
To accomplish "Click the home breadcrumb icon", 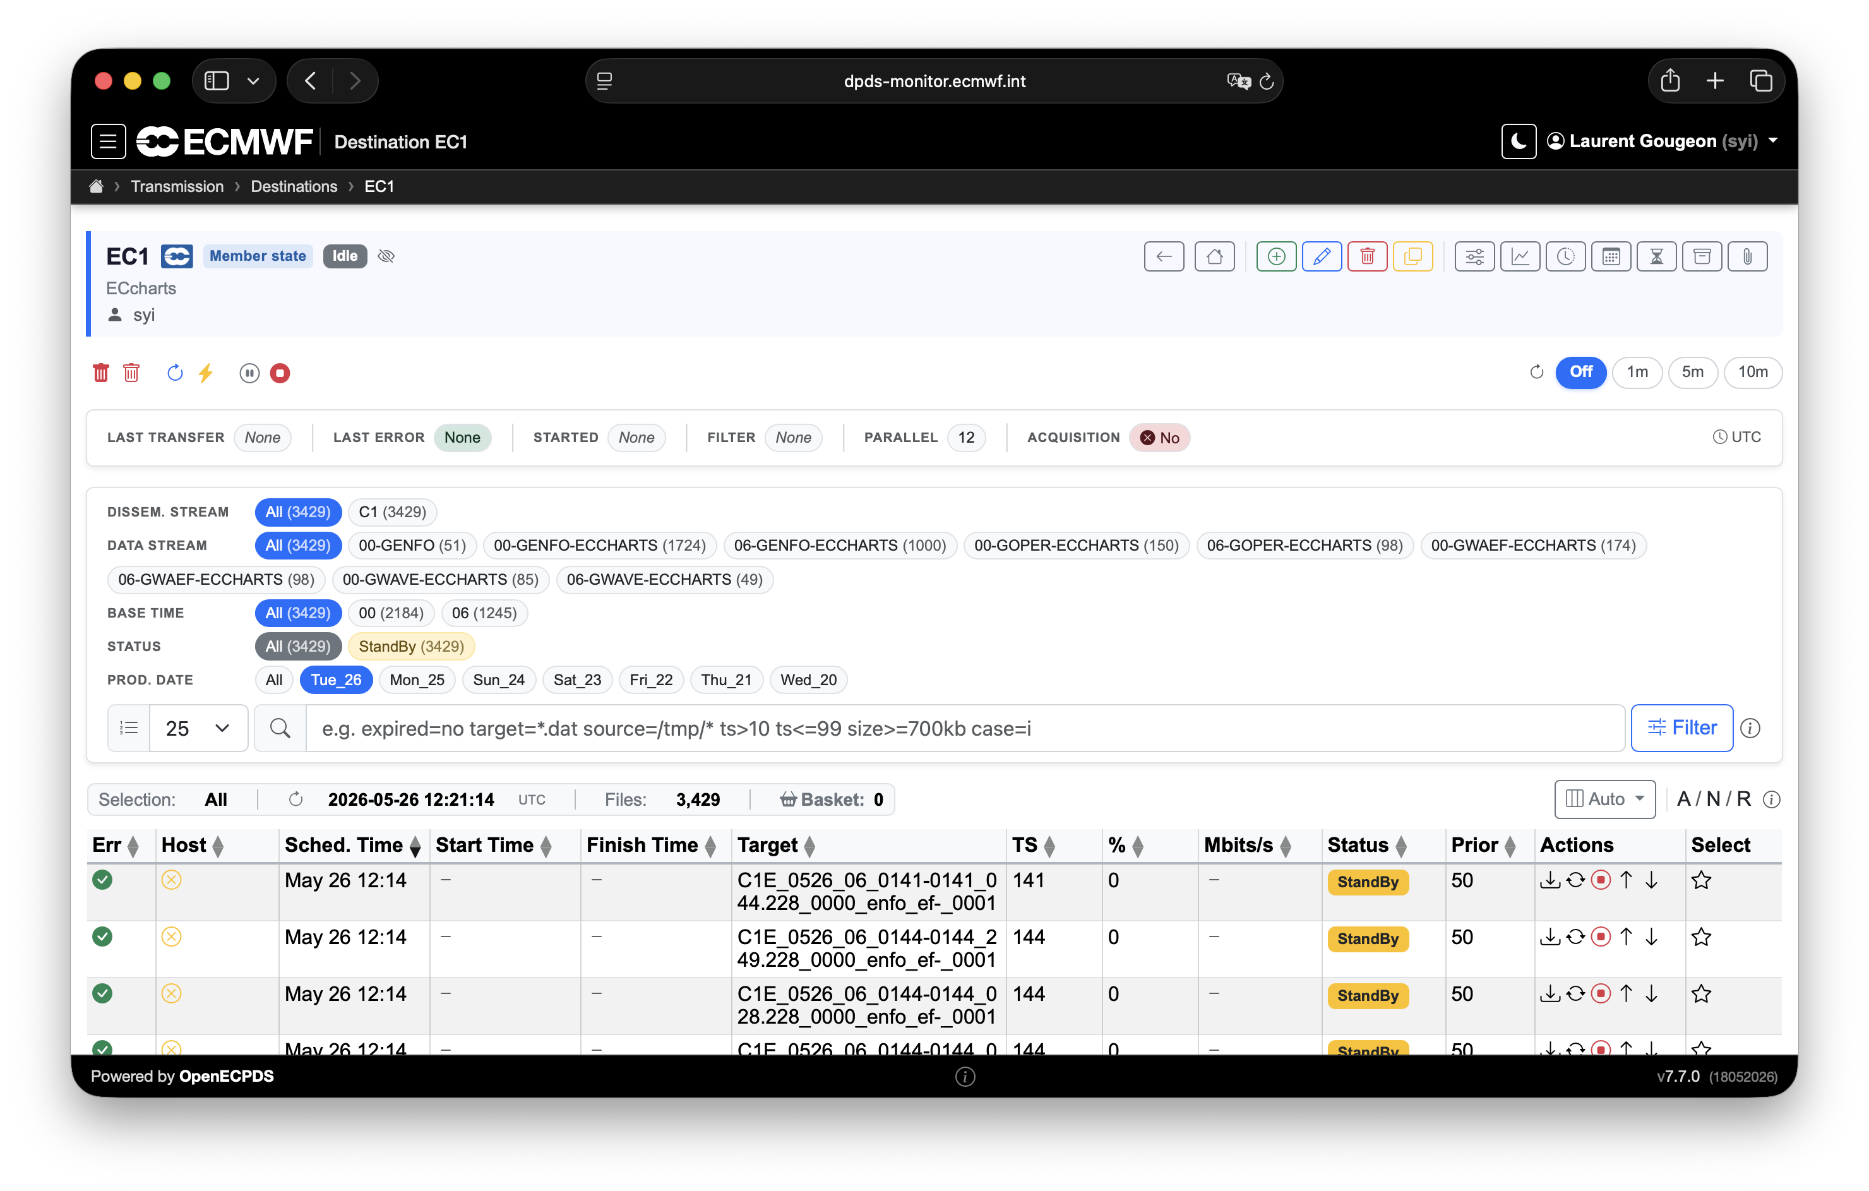I will click(96, 186).
